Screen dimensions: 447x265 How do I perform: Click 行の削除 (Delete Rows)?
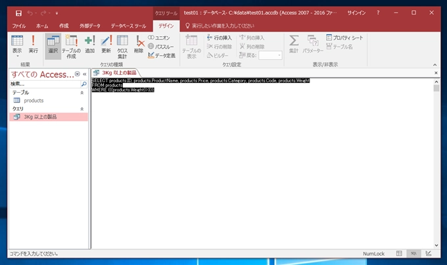click(219, 47)
